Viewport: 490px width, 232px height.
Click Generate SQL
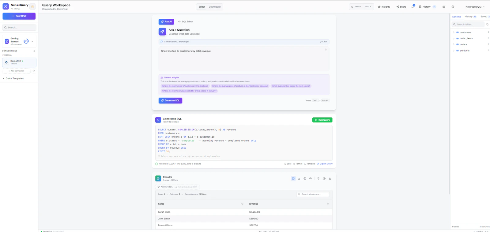(x=170, y=101)
